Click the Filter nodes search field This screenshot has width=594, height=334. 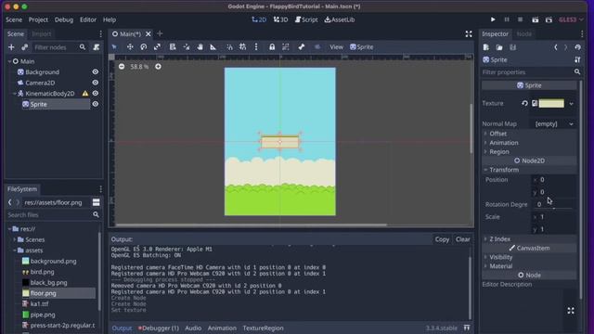point(59,47)
